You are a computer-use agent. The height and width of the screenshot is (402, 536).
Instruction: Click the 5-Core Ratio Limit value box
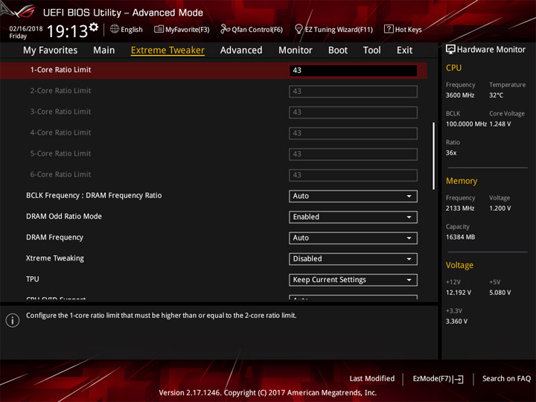pos(353,154)
